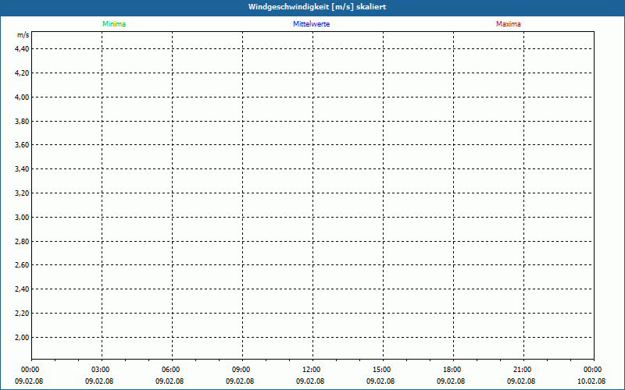
Task: Click the 03:00 time axis label
Action: [x=101, y=370]
